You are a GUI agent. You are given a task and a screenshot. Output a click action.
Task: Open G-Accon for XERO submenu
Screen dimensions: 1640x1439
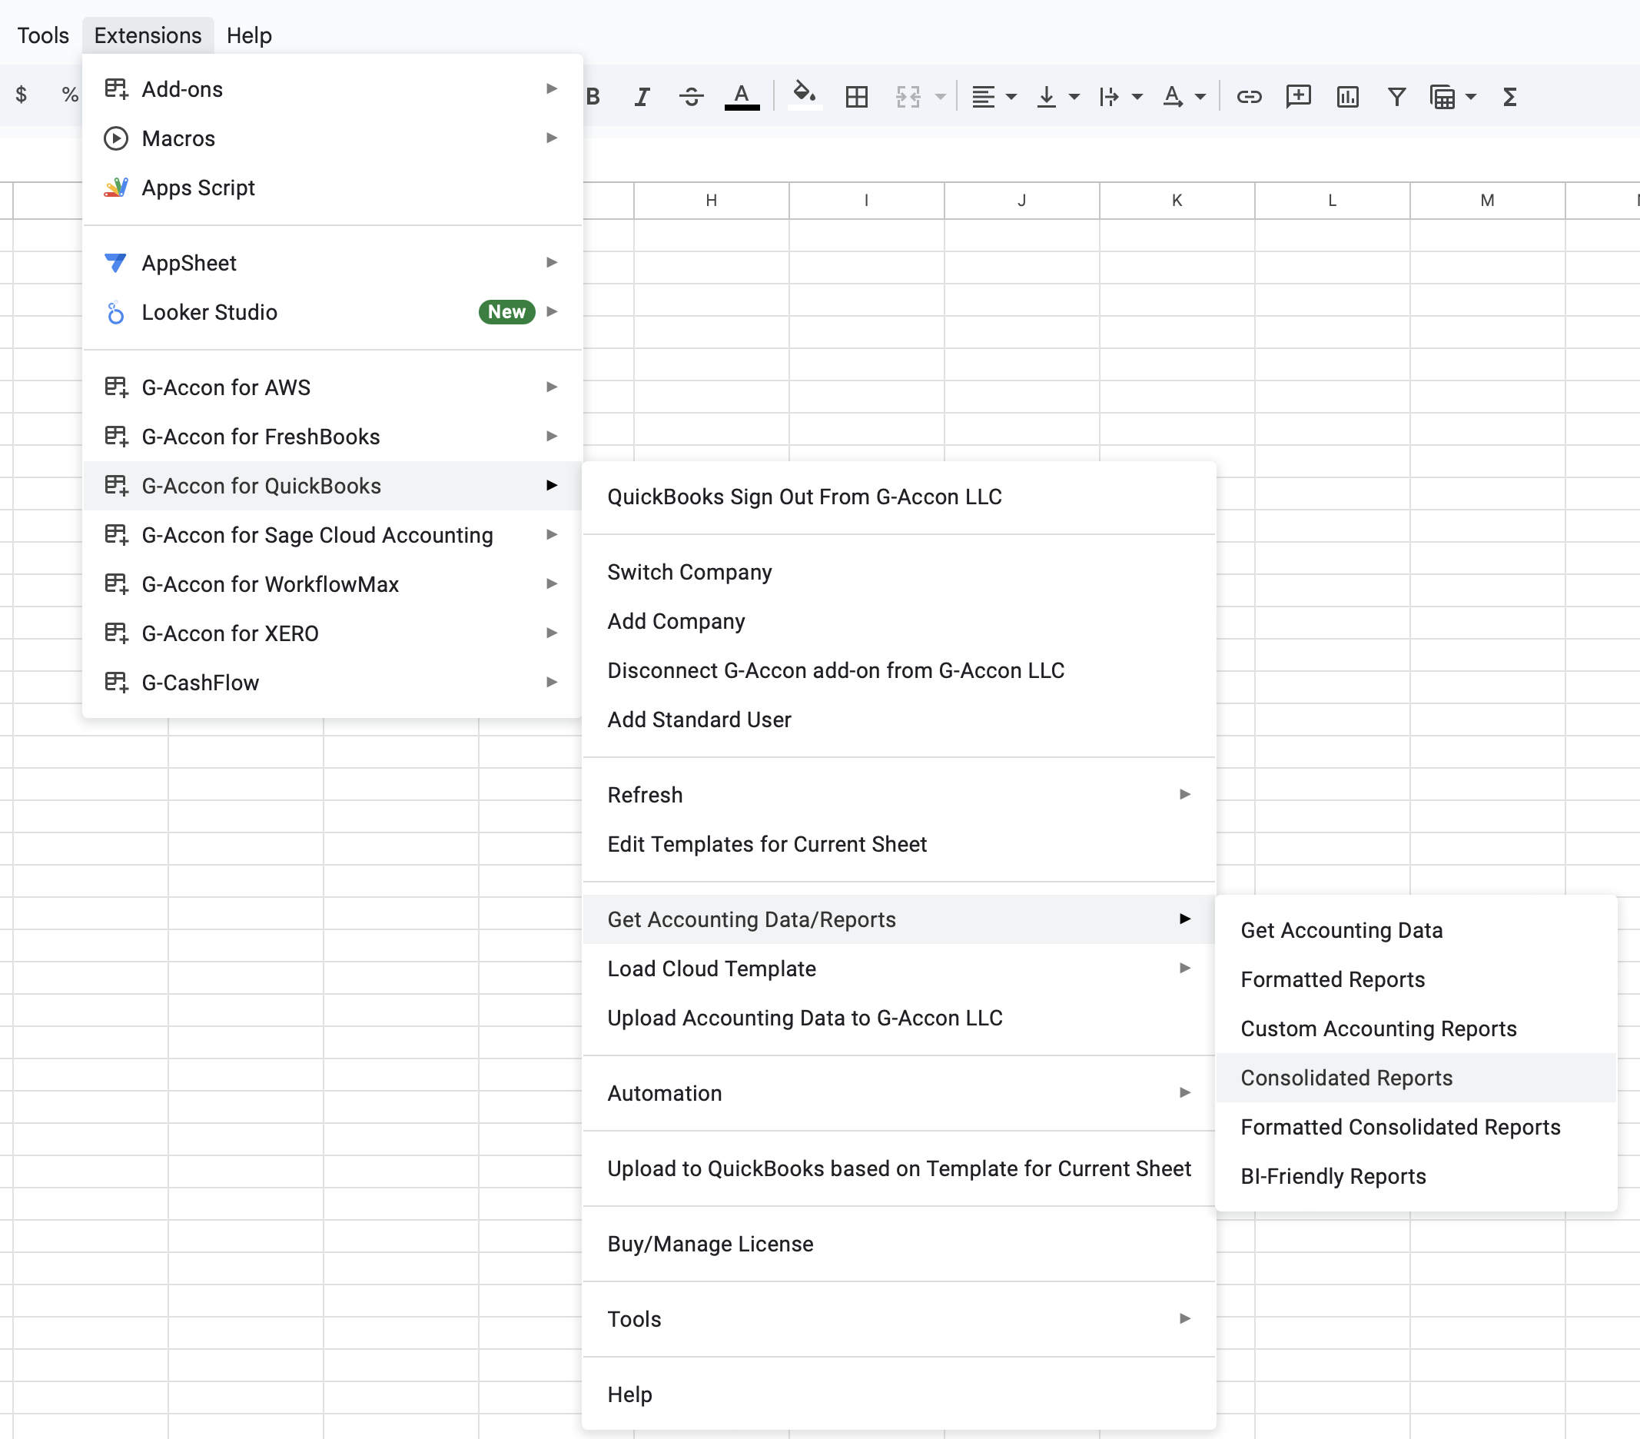pos(332,633)
